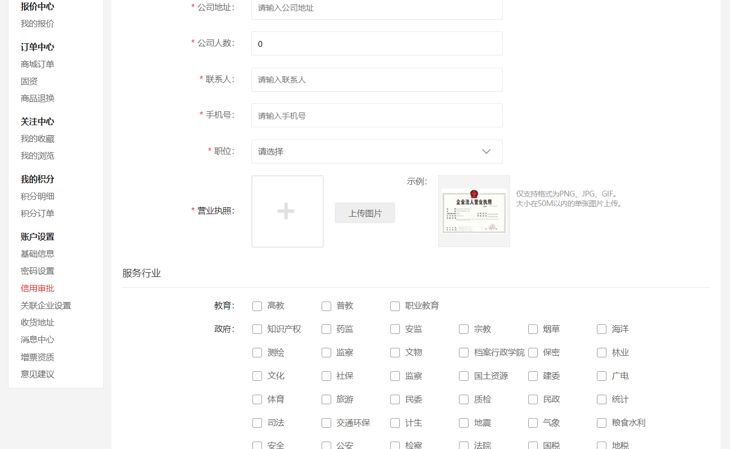
Task: Focus the 公司地址 input field
Action: tap(376, 8)
